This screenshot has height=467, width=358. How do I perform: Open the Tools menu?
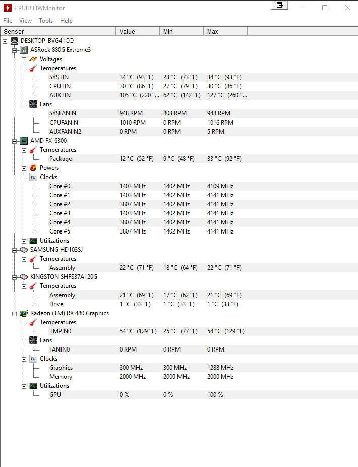pos(46,21)
